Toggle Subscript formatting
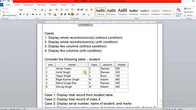The height and width of the screenshot is (110, 196). [36, 14]
